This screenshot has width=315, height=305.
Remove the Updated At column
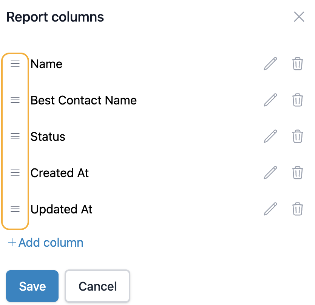pos(298,209)
